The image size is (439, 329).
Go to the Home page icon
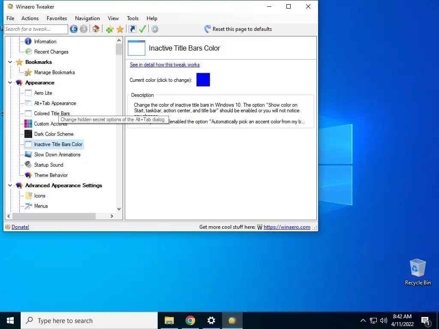(x=96, y=29)
